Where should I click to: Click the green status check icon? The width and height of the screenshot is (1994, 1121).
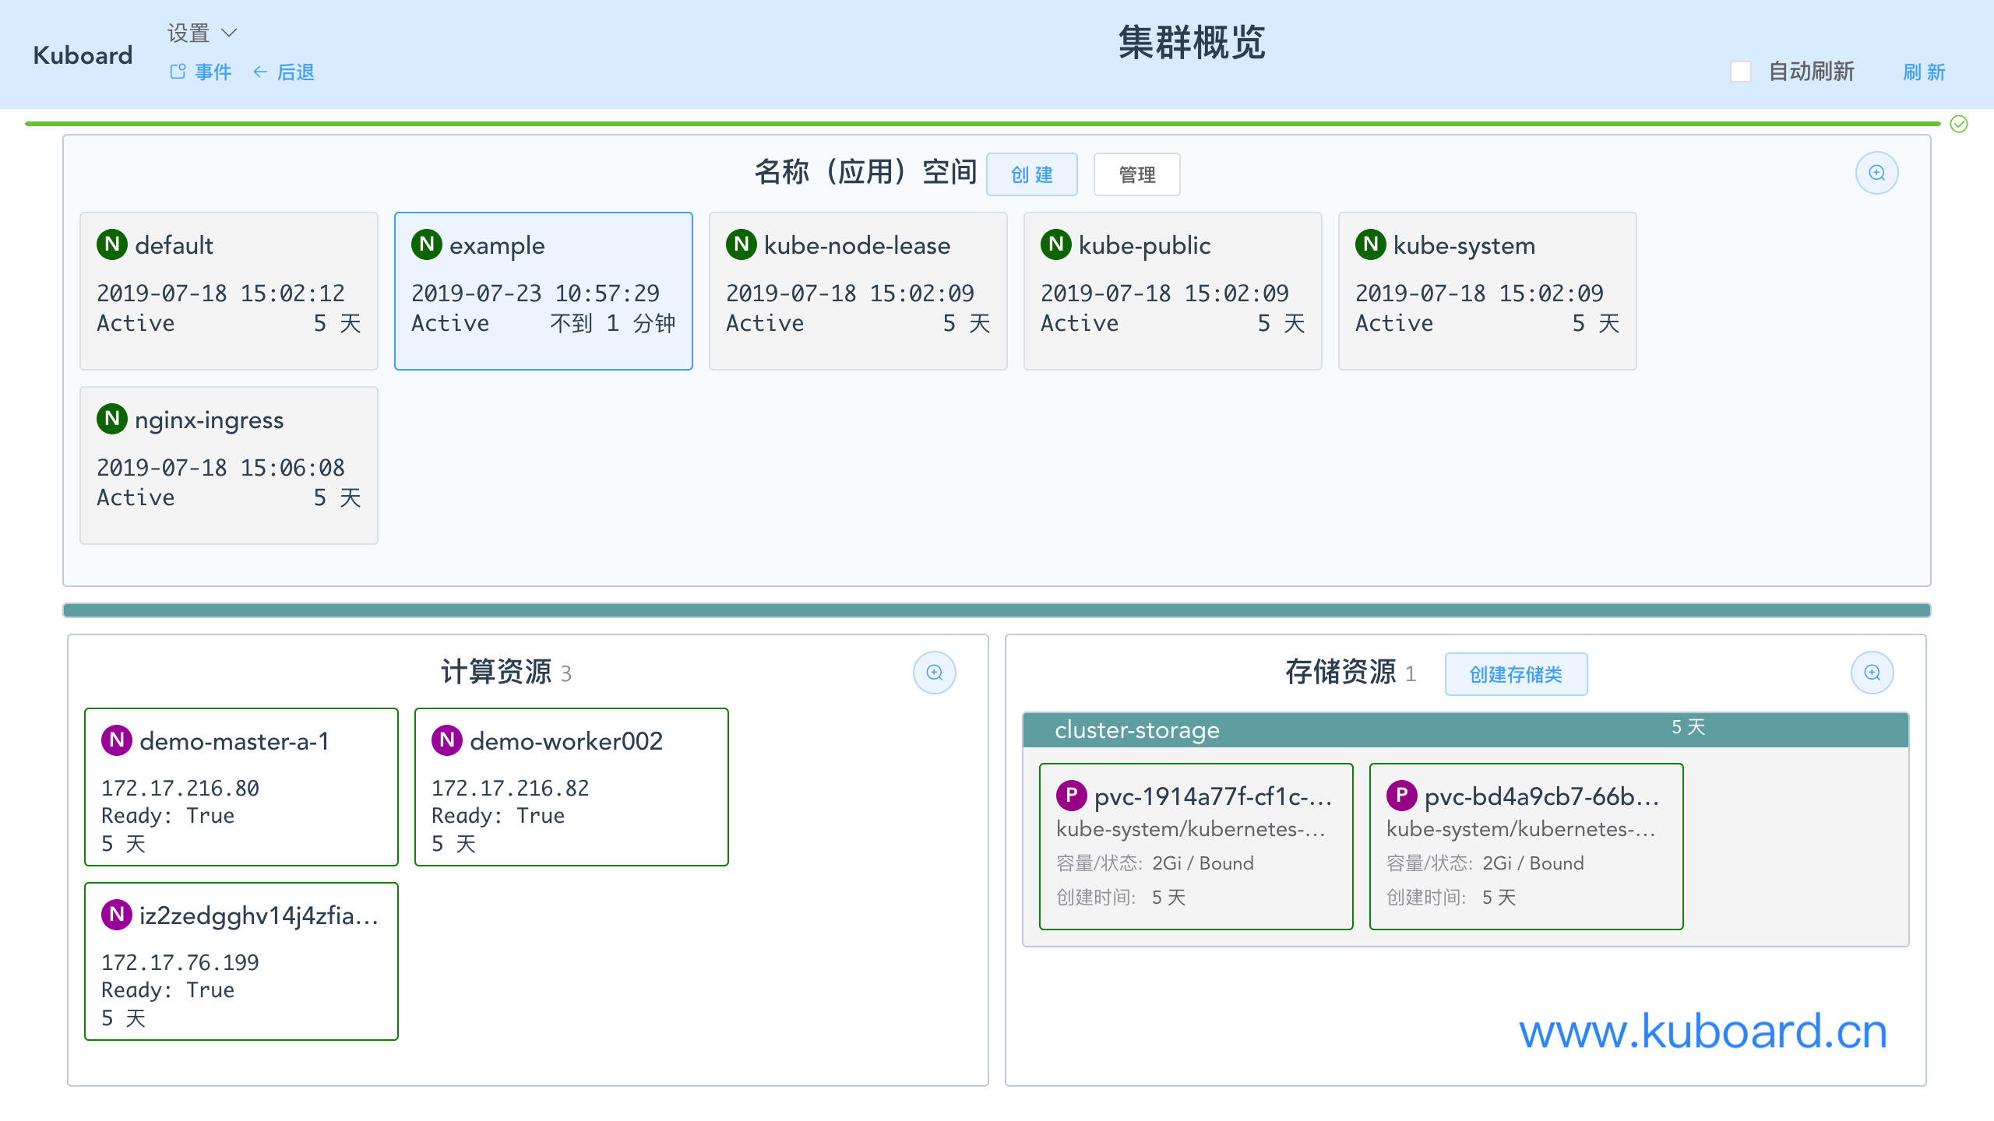pos(1959,124)
